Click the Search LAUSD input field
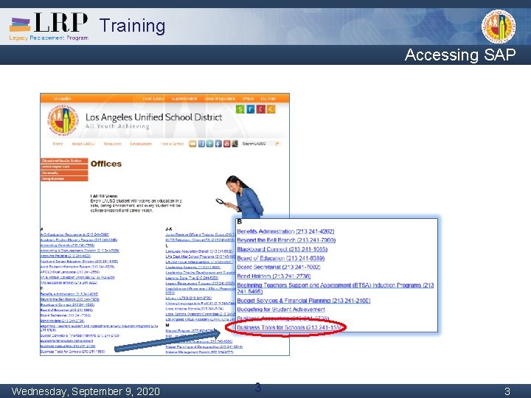The image size is (531, 398). coord(258,144)
